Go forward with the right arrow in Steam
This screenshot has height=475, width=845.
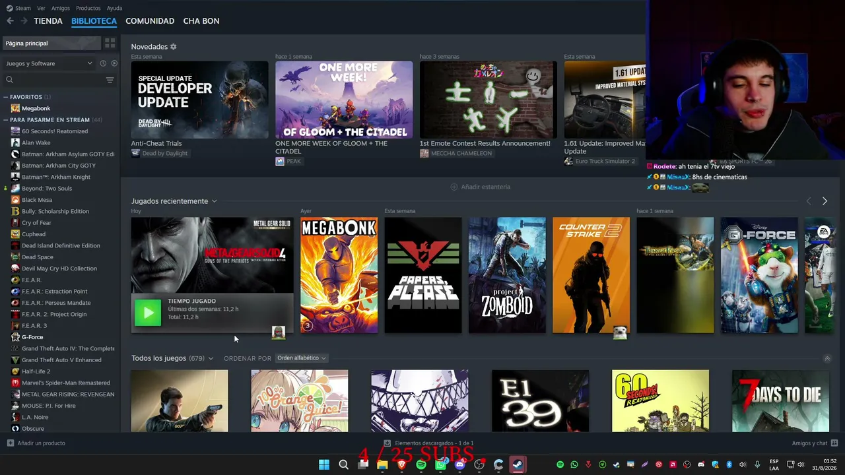point(24,21)
